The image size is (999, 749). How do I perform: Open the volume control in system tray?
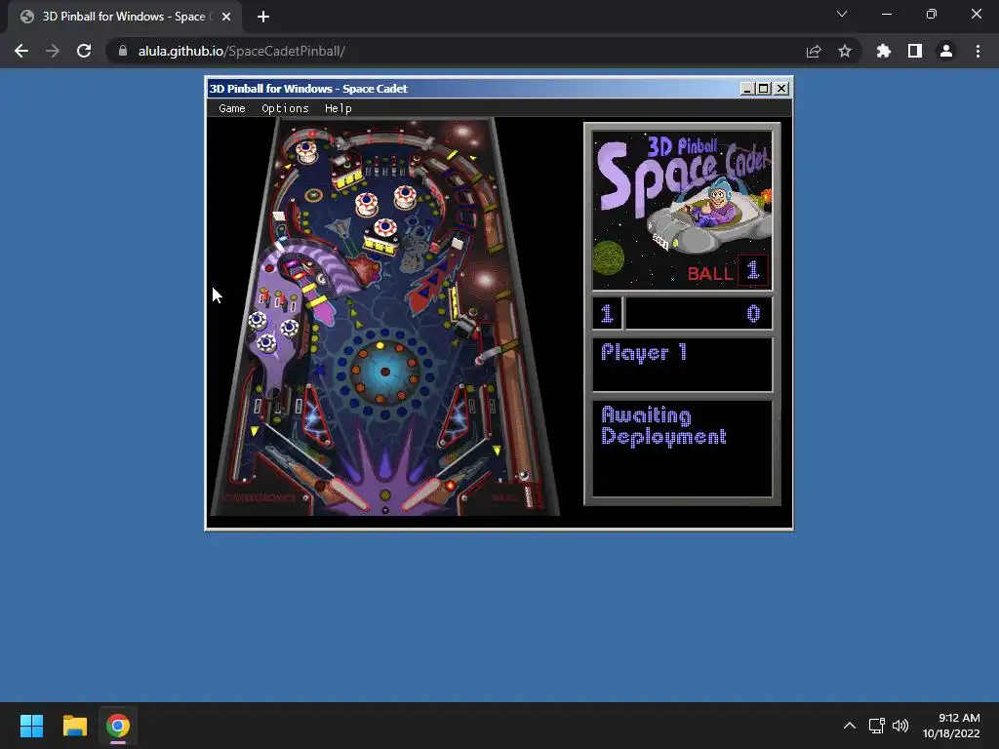(900, 726)
